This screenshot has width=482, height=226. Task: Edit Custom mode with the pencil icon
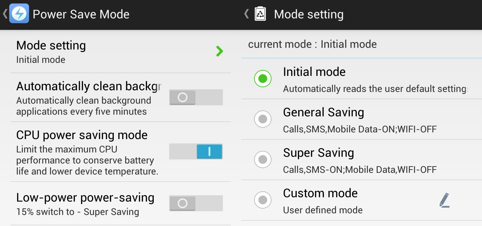(444, 200)
